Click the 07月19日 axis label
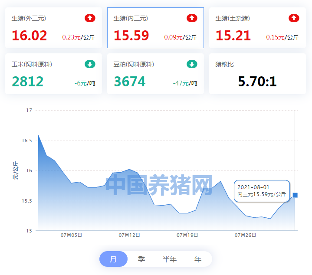312x275 pixels. [x=187, y=235]
